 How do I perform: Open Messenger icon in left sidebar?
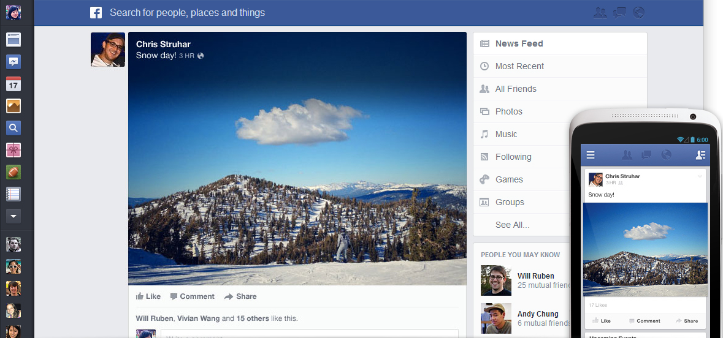pyautogui.click(x=13, y=62)
